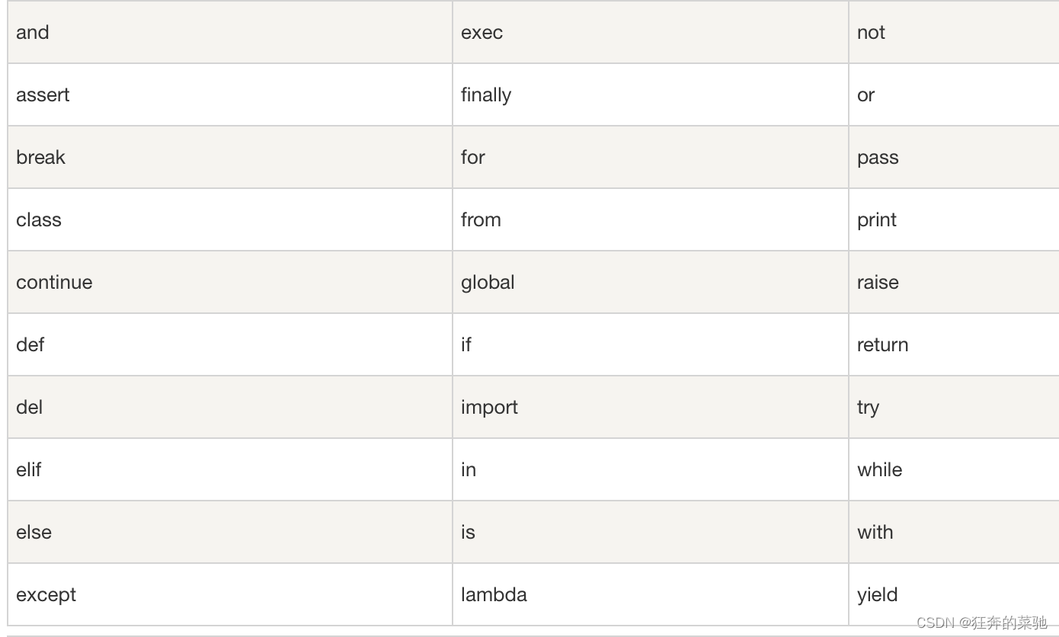The image size is (1059, 637).
Task: Click the 'import' keyword cell
Action: pos(651,407)
